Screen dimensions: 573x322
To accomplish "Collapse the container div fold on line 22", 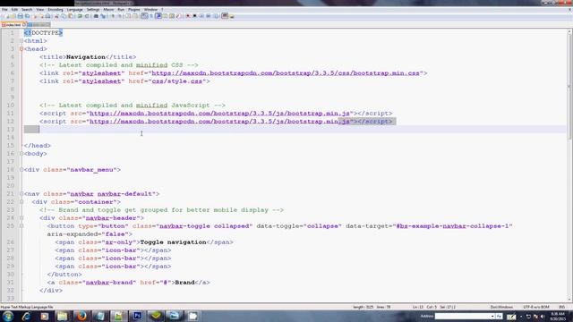I will coord(21,202).
